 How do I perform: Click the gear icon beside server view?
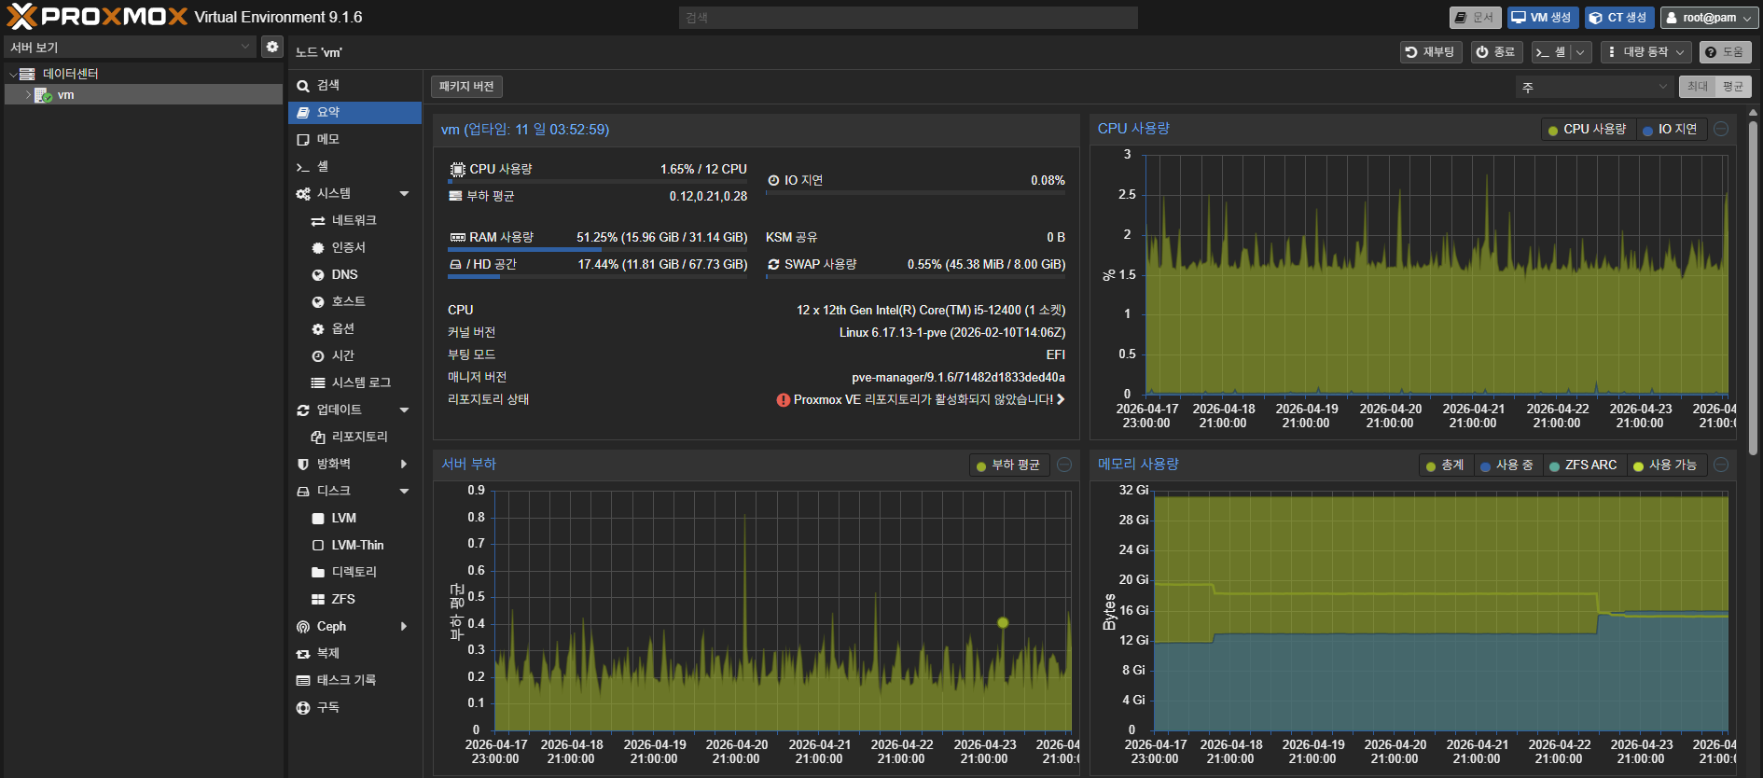coord(271,47)
